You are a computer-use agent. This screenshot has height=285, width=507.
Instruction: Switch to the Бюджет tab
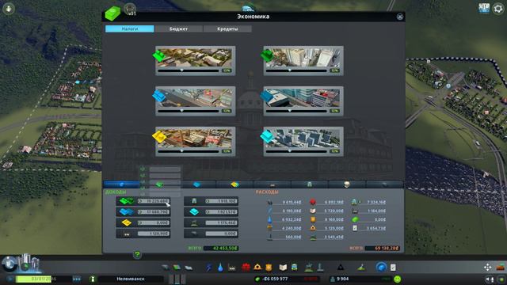click(x=178, y=28)
